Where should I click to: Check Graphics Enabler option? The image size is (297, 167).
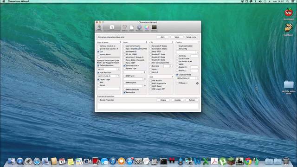click(177, 46)
